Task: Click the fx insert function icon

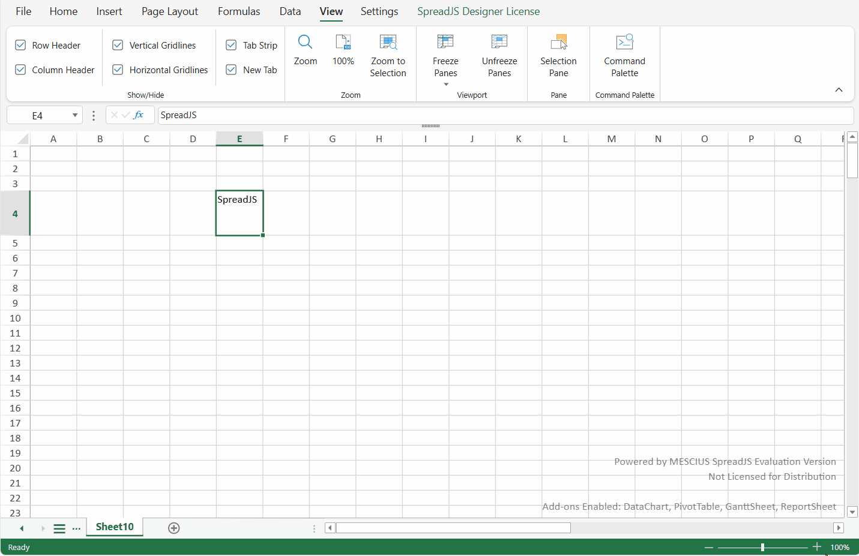Action: pos(139,115)
